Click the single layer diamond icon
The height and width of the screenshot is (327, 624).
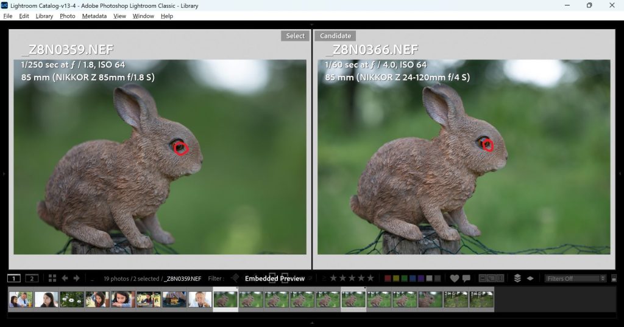tap(530, 278)
